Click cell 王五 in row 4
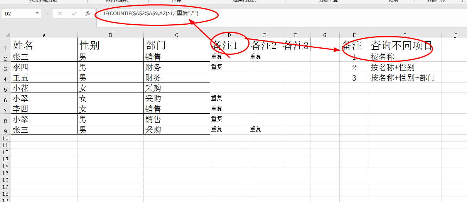This screenshot has width=467, height=202. [x=44, y=77]
